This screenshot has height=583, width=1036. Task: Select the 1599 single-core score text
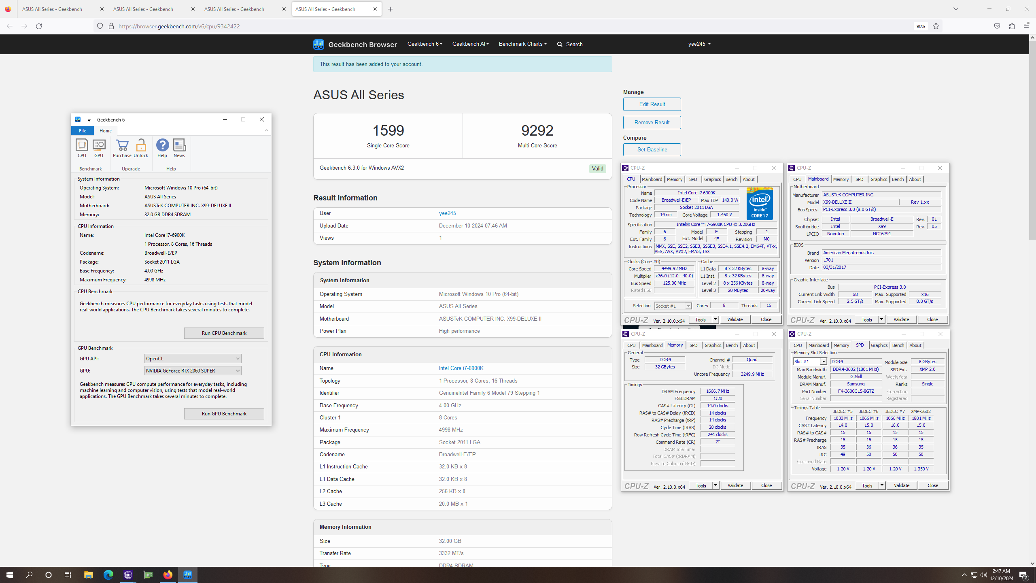point(388,130)
